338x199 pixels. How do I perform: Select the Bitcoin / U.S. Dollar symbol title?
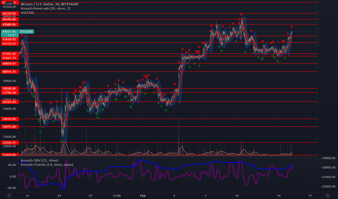pyautogui.click(x=50, y=4)
